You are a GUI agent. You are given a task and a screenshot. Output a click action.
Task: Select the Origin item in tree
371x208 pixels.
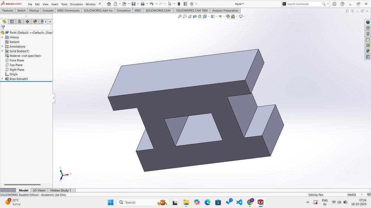pyautogui.click(x=14, y=74)
